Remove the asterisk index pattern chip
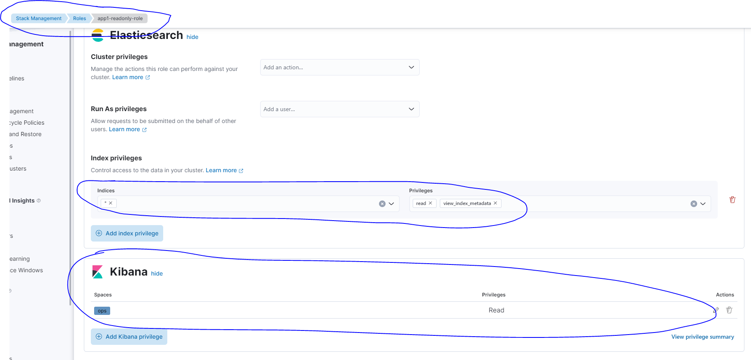This screenshot has width=751, height=360. [x=111, y=203]
